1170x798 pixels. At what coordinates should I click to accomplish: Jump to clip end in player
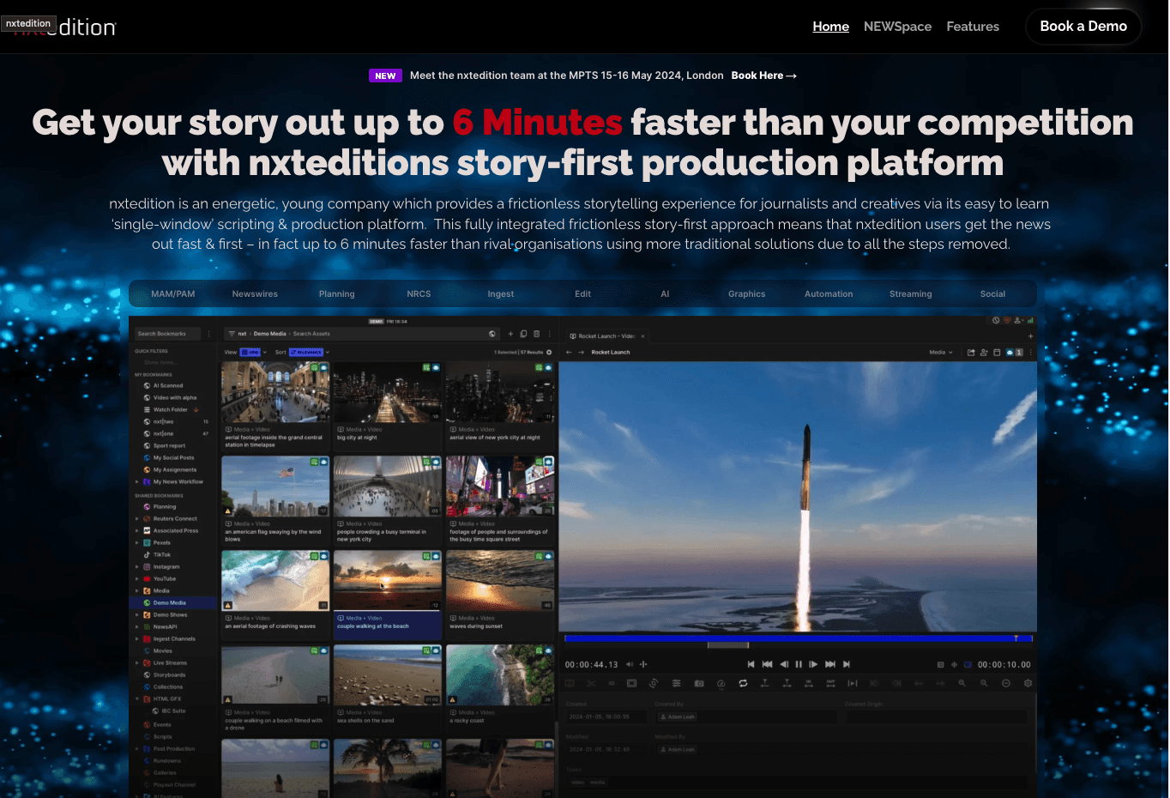click(x=847, y=664)
